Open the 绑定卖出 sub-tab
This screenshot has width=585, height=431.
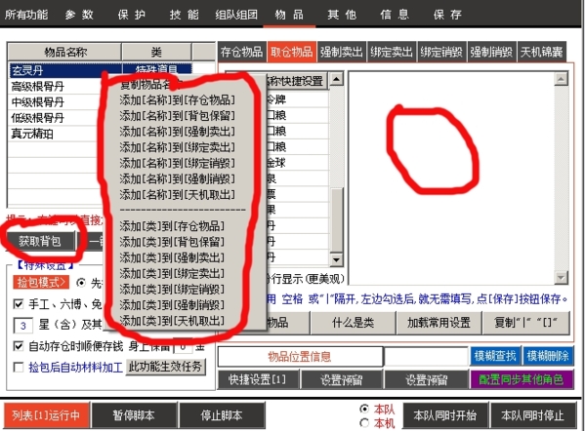point(392,52)
